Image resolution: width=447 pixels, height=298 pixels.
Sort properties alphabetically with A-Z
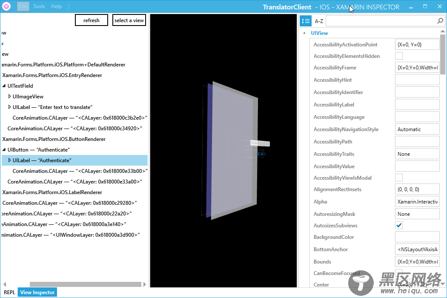click(319, 21)
